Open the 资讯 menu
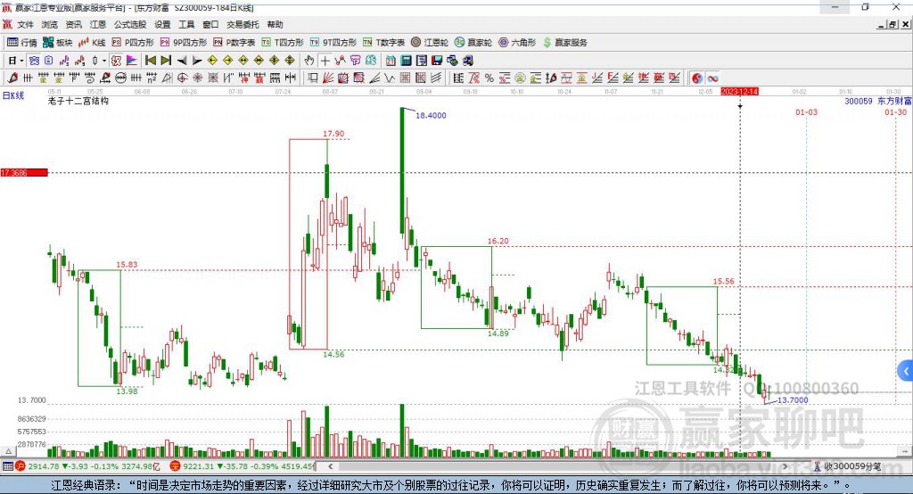The image size is (913, 494). 73,24
